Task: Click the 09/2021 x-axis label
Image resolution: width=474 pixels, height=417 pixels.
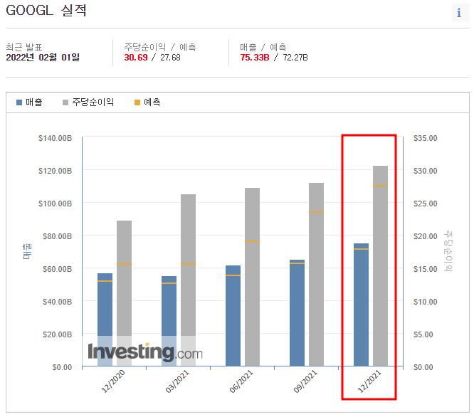Action: 305,381
